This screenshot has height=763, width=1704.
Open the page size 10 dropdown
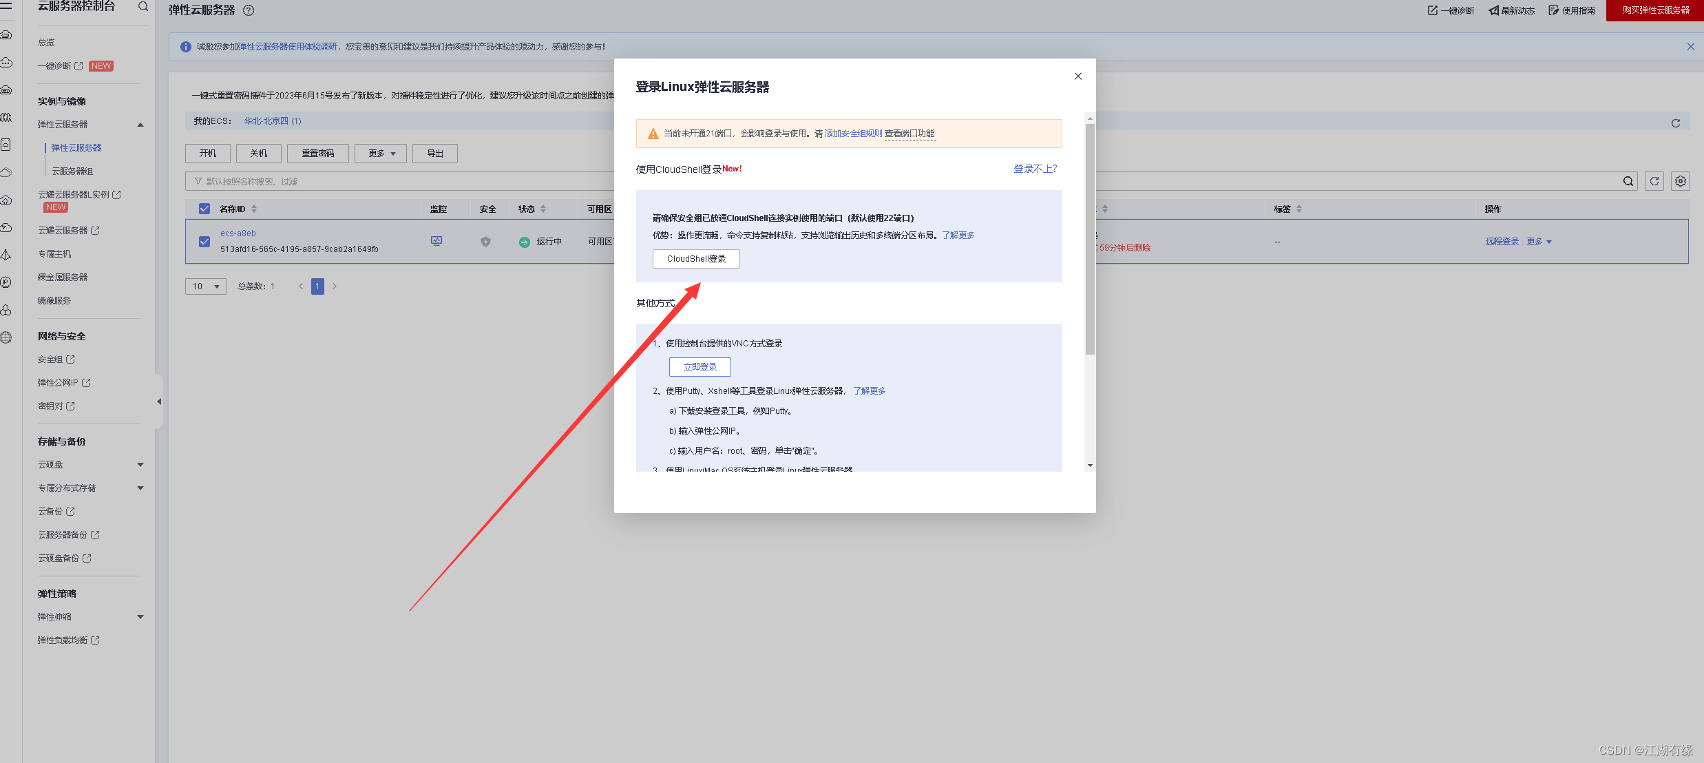pyautogui.click(x=205, y=286)
